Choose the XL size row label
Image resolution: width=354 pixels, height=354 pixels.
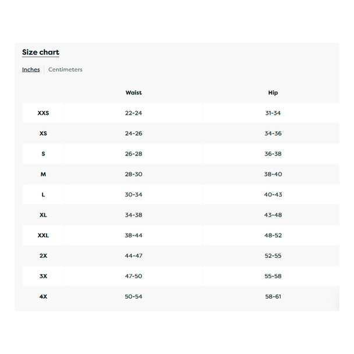(43, 215)
